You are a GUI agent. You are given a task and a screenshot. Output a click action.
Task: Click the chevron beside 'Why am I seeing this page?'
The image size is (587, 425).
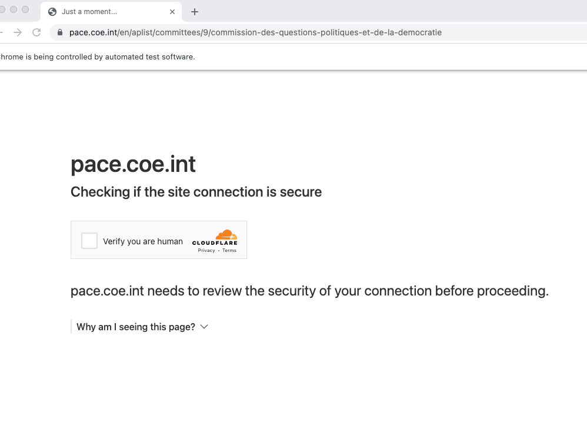pyautogui.click(x=204, y=326)
